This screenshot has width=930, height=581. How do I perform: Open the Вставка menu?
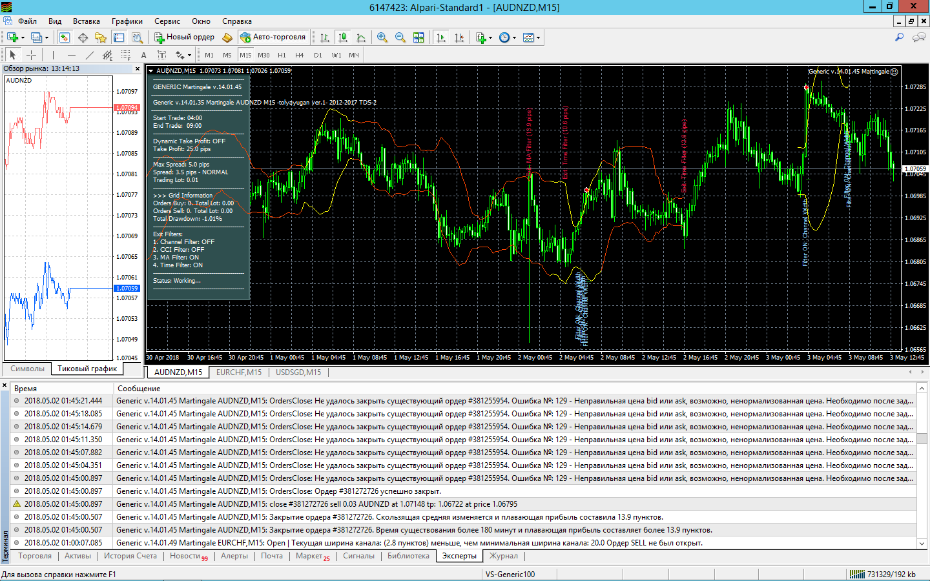click(x=87, y=21)
